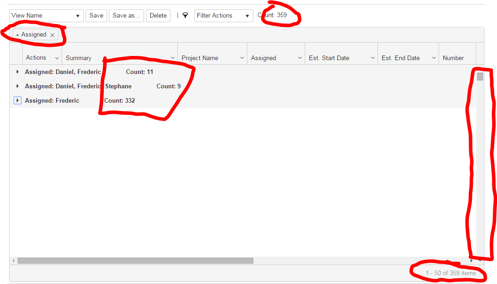Click the Delete button
497x284 pixels.
[158, 16]
